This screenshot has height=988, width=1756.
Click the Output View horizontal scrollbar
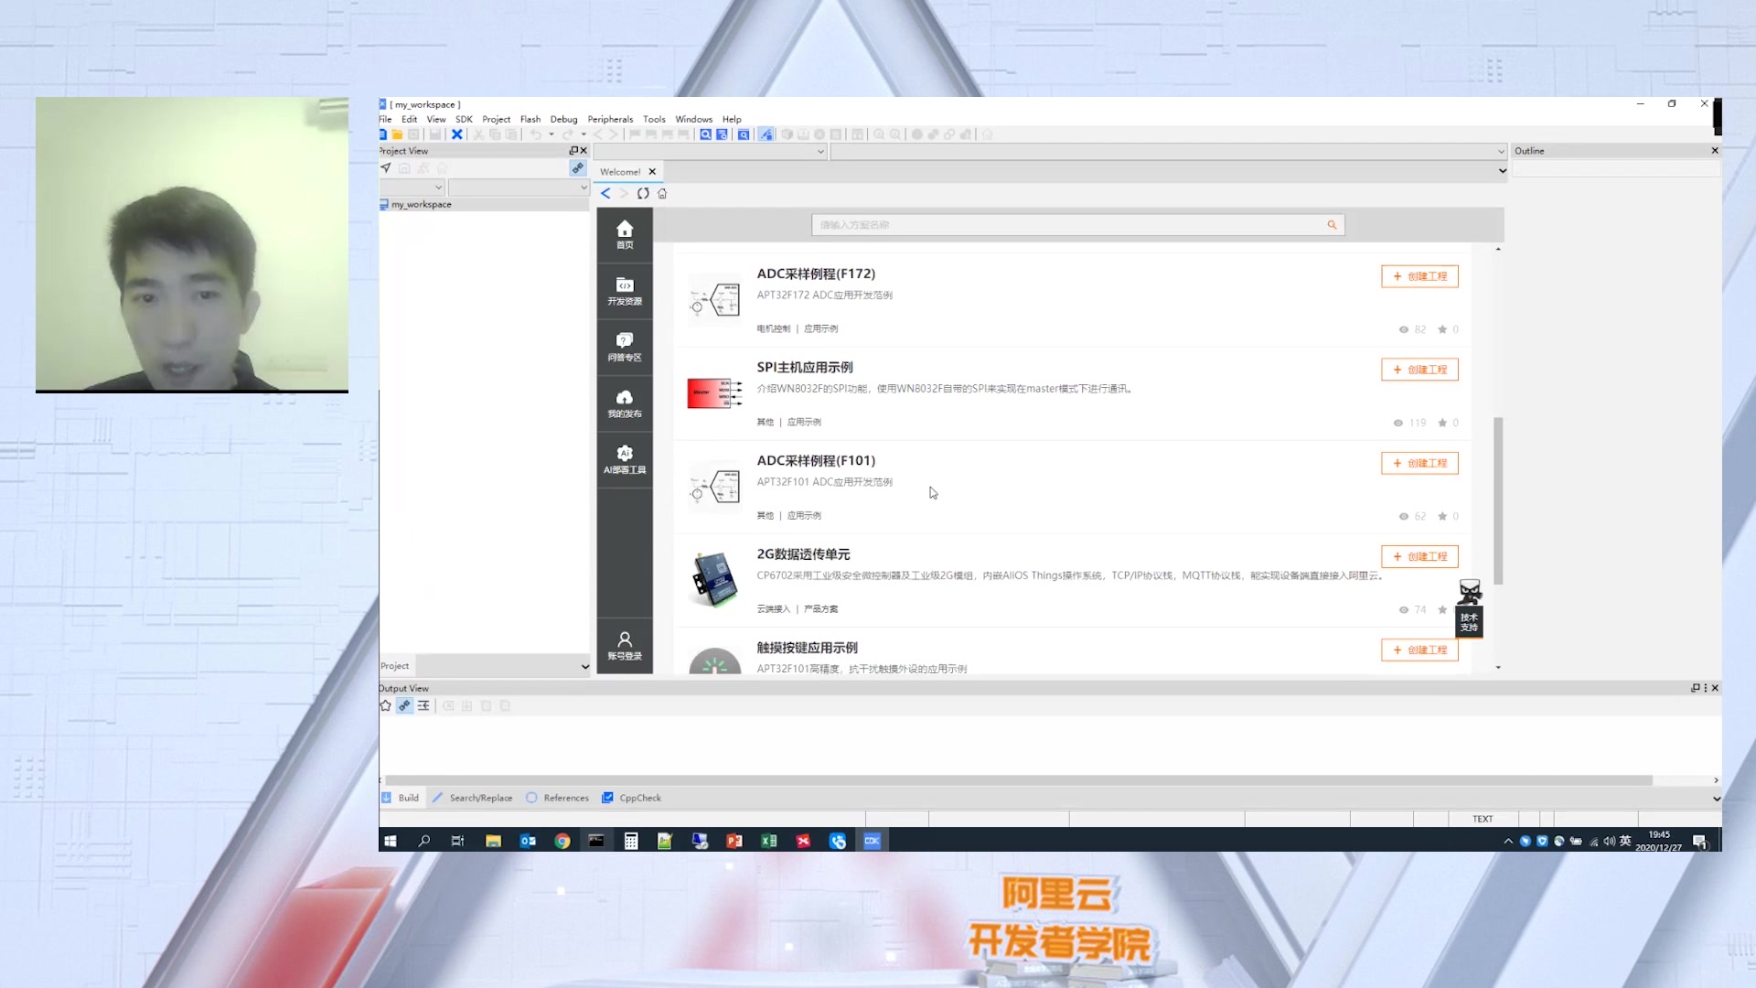coord(1017,780)
